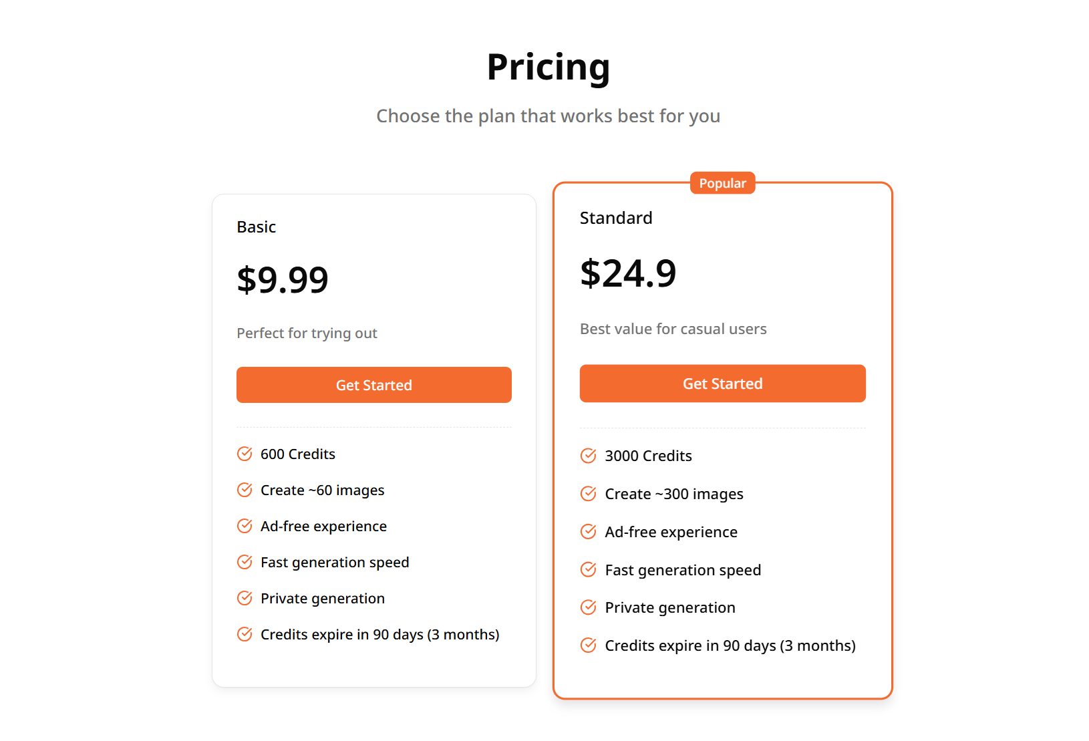The width and height of the screenshot is (1089, 741).
Task: Click the checkmark icon beside Create ~300 images
Action: coord(588,494)
